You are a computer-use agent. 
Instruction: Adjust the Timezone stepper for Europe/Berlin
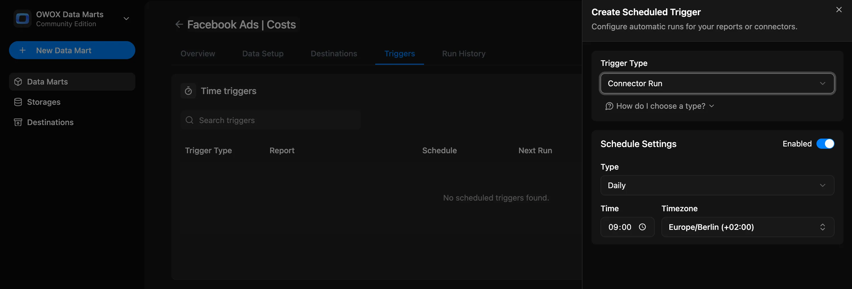point(823,227)
